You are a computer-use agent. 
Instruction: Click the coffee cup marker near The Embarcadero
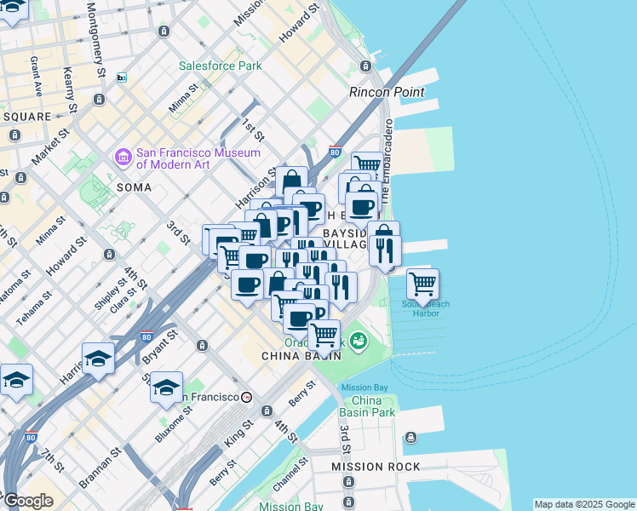coord(362,206)
